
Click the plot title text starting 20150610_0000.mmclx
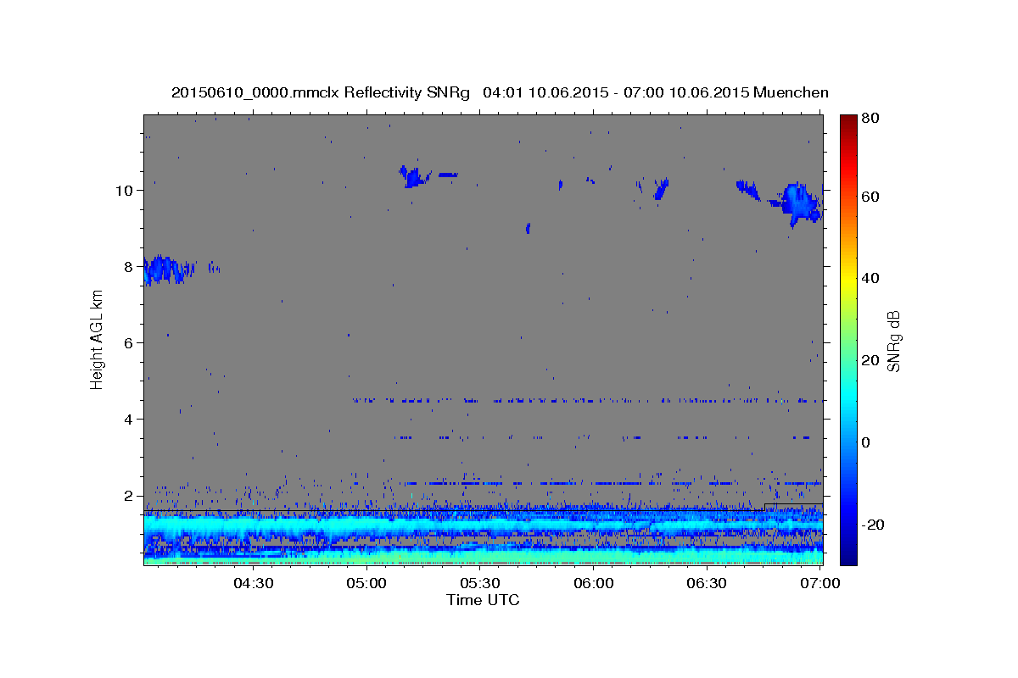click(500, 92)
